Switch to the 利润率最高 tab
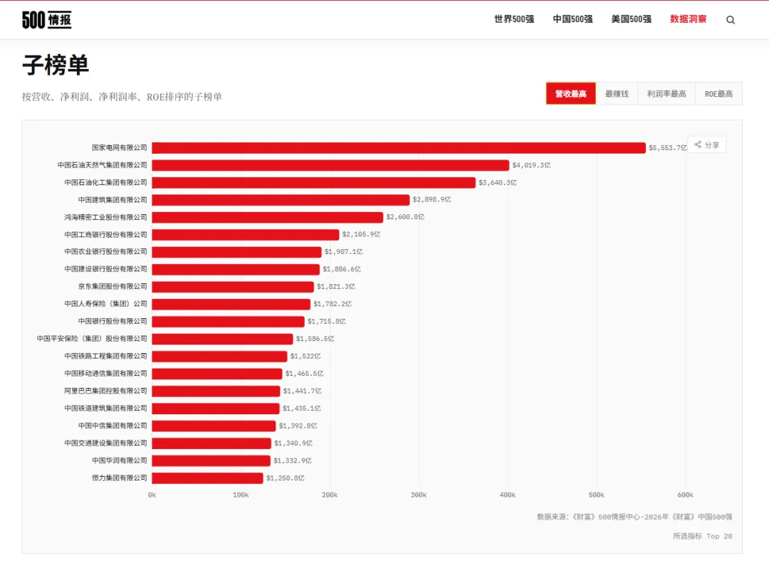 pos(666,94)
